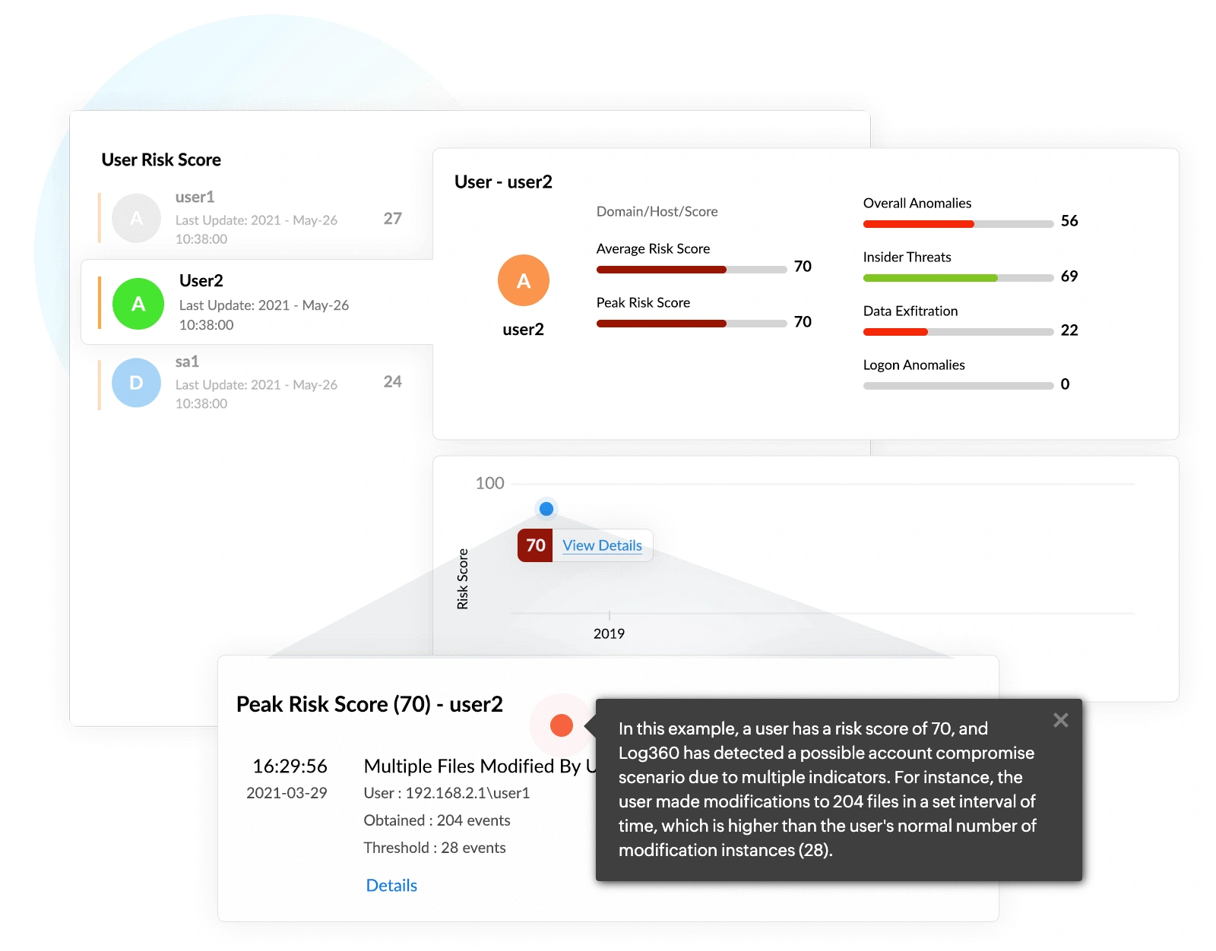Click the Obtained : 204 events line
The width and height of the screenshot is (1216, 951).
coord(437,820)
